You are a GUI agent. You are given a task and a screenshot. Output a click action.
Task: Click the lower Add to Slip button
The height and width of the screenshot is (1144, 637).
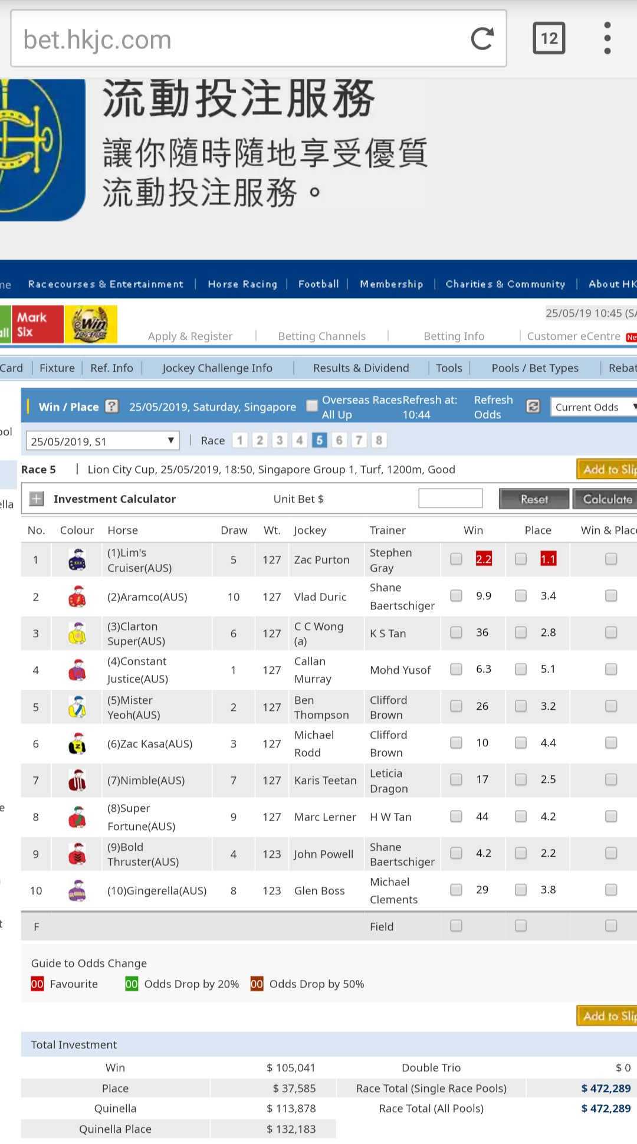(608, 1015)
